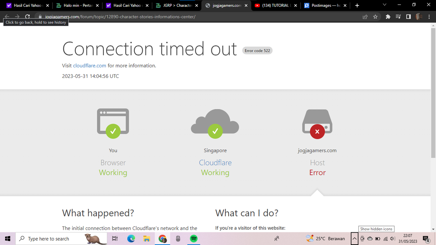Check the battery tray icon

[377, 239]
